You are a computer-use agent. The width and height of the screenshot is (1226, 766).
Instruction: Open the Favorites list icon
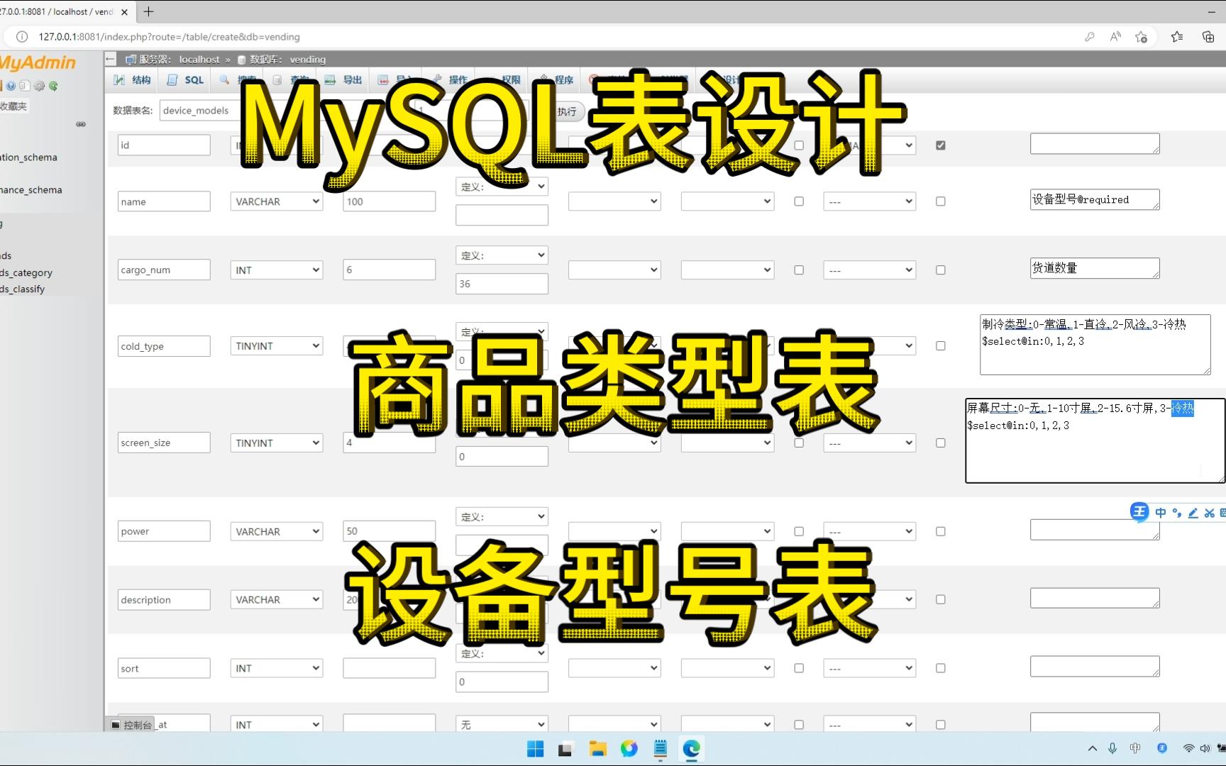[x=1177, y=37]
